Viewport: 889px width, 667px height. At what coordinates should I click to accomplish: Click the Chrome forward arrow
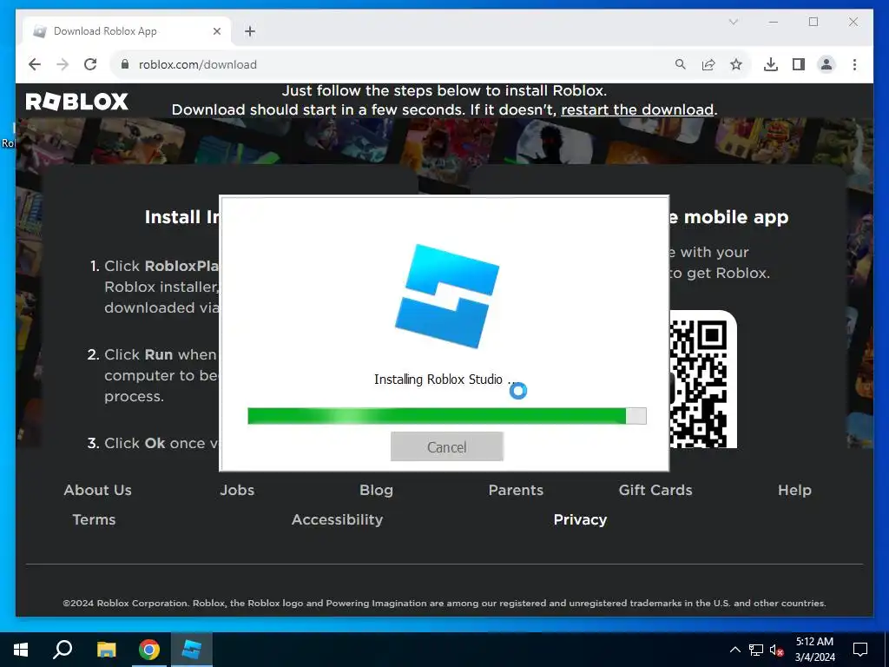tap(63, 64)
